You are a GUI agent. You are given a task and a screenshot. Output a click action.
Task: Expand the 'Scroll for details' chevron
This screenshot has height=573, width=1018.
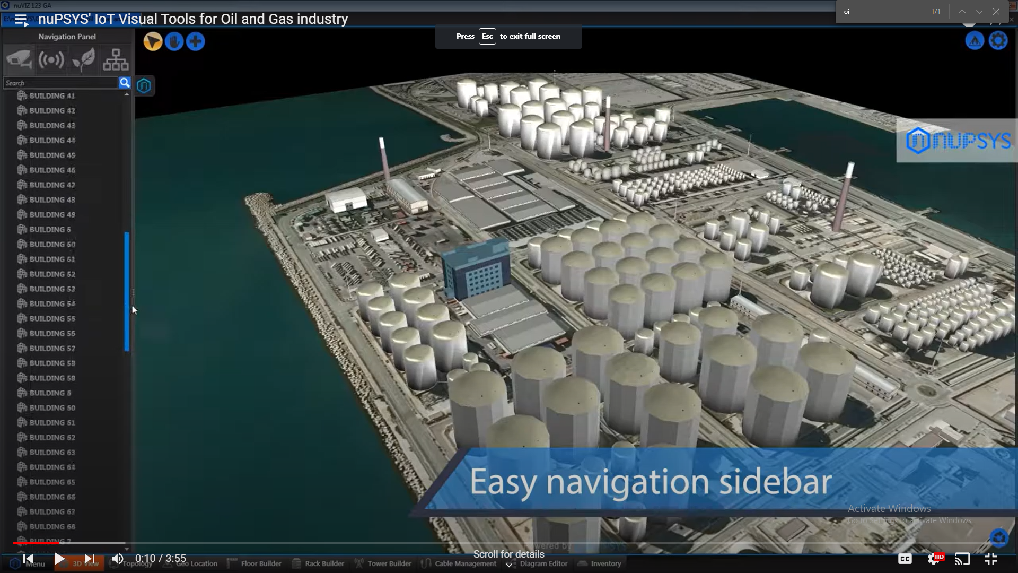tap(509, 566)
